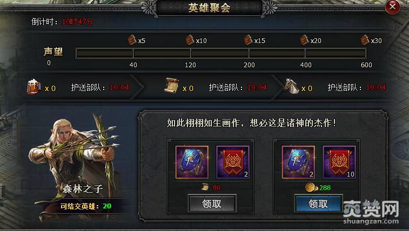Claim reward with gray 领取 button
The height and width of the screenshot is (231, 409).
tap(212, 204)
